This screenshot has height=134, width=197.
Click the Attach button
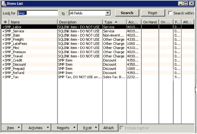[109, 128]
